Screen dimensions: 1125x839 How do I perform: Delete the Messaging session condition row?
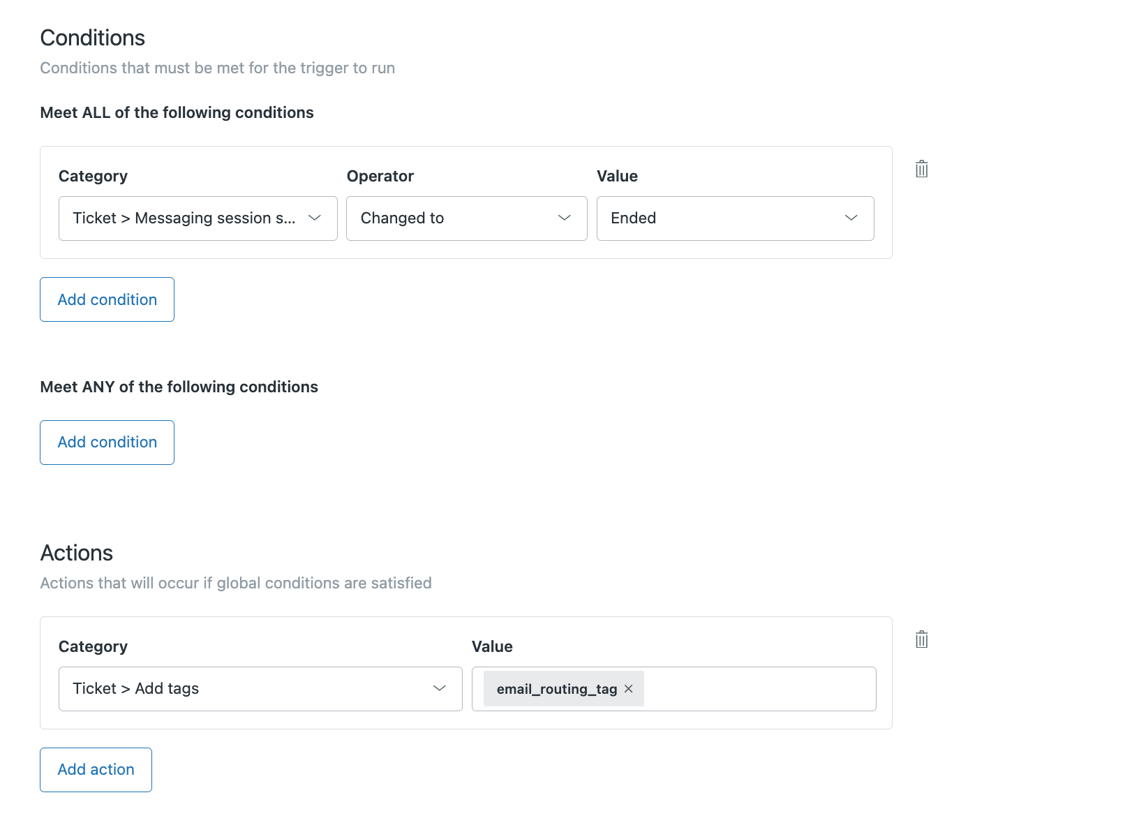pos(921,169)
